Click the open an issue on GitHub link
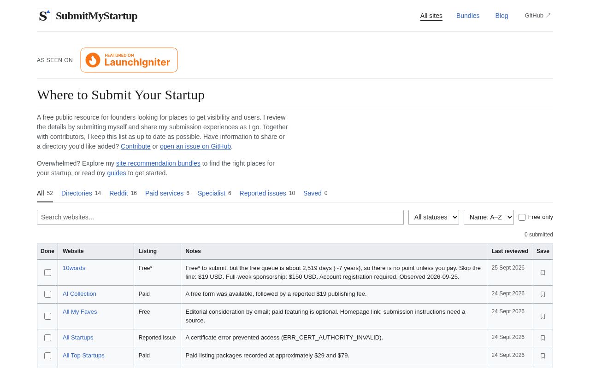The height and width of the screenshot is (368, 590). tap(195, 146)
